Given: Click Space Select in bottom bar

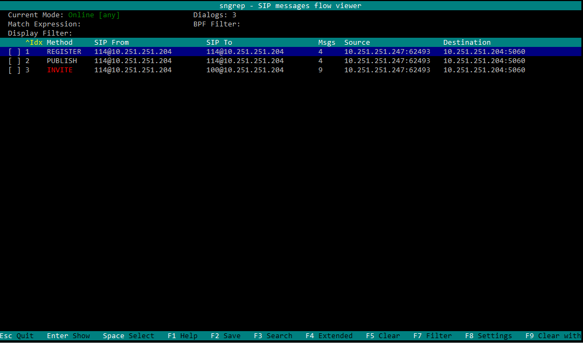Looking at the screenshot, I should tap(128, 336).
